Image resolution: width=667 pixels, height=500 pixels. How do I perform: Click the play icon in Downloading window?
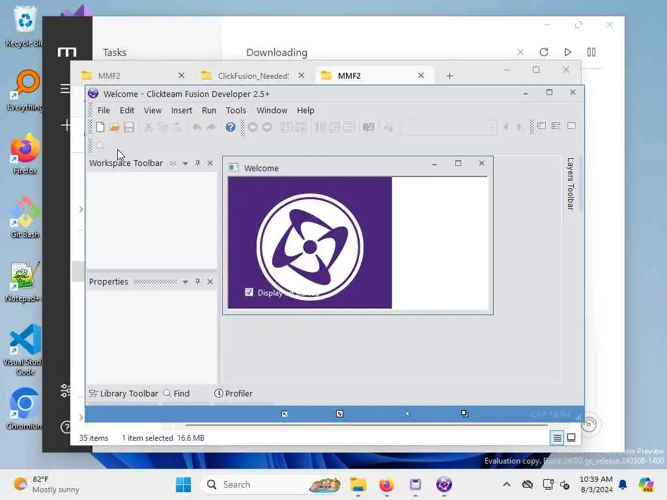tap(567, 52)
